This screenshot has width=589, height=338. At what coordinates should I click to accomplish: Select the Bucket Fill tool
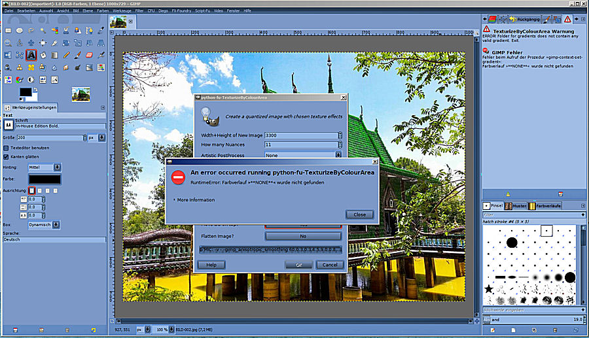43,55
